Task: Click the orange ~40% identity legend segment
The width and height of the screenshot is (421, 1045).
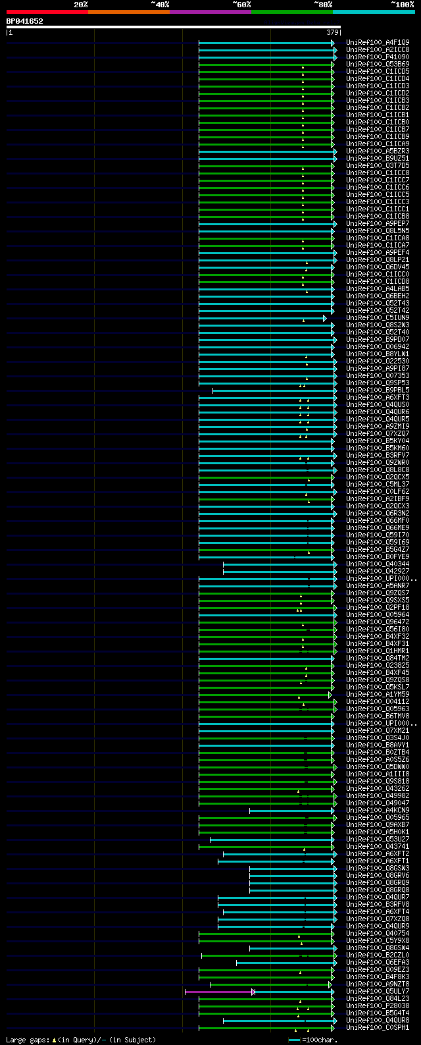Action: click(x=128, y=11)
